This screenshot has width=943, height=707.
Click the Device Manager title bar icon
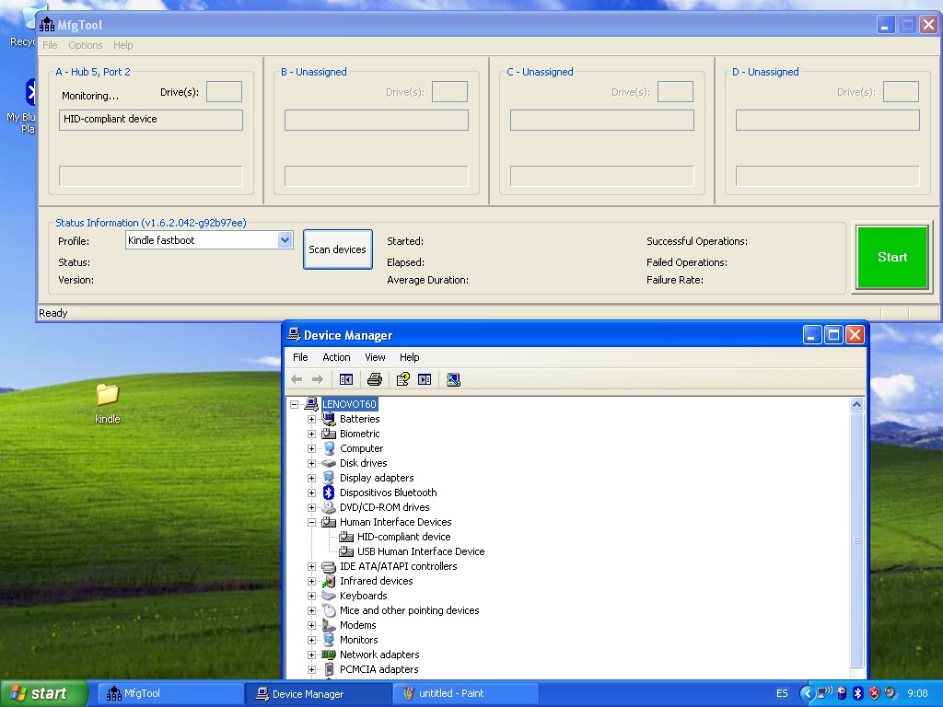[294, 335]
